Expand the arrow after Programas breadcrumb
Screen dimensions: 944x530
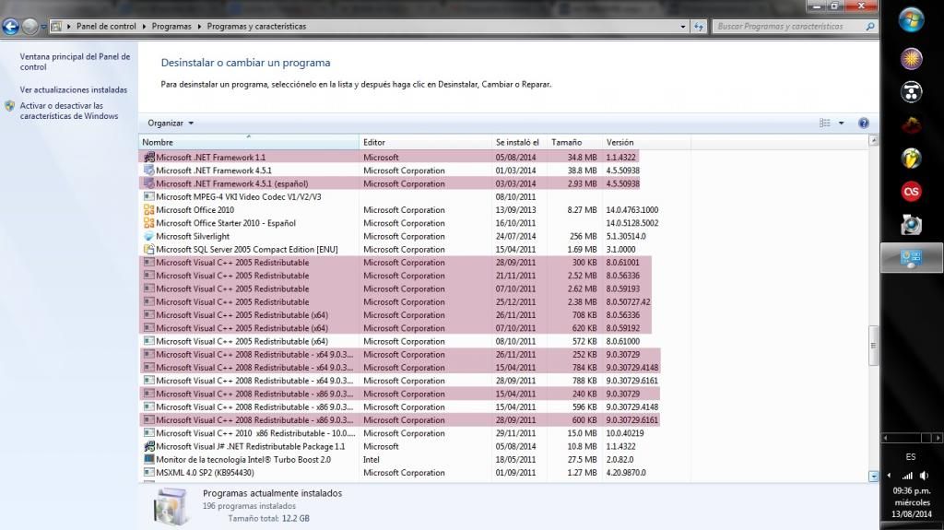(199, 27)
